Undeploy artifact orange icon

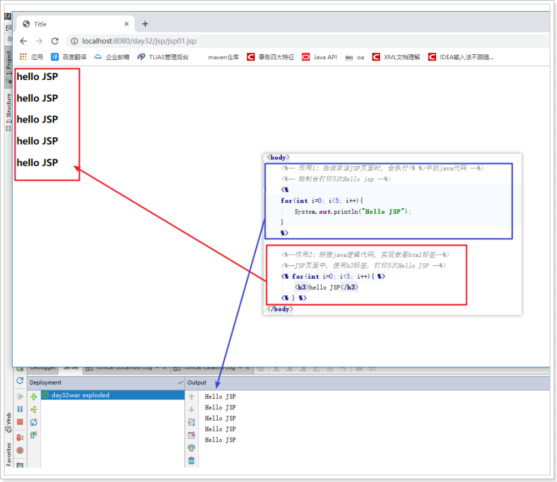click(x=34, y=409)
